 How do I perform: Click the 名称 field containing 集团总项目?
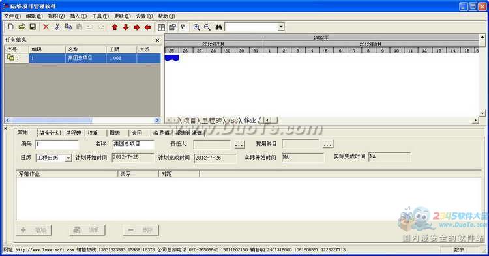pos(133,144)
